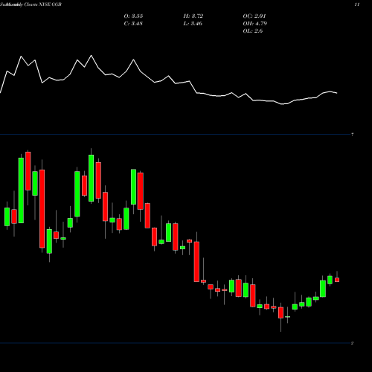Click the axis label '7' at upper line
Screen dimensions: 372x372
pyautogui.click(x=353, y=135)
